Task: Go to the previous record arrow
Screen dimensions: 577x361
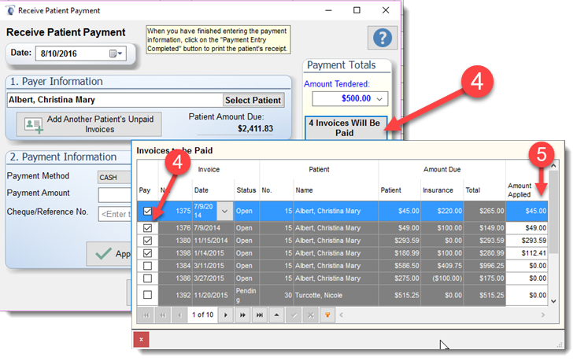Action: click(179, 315)
